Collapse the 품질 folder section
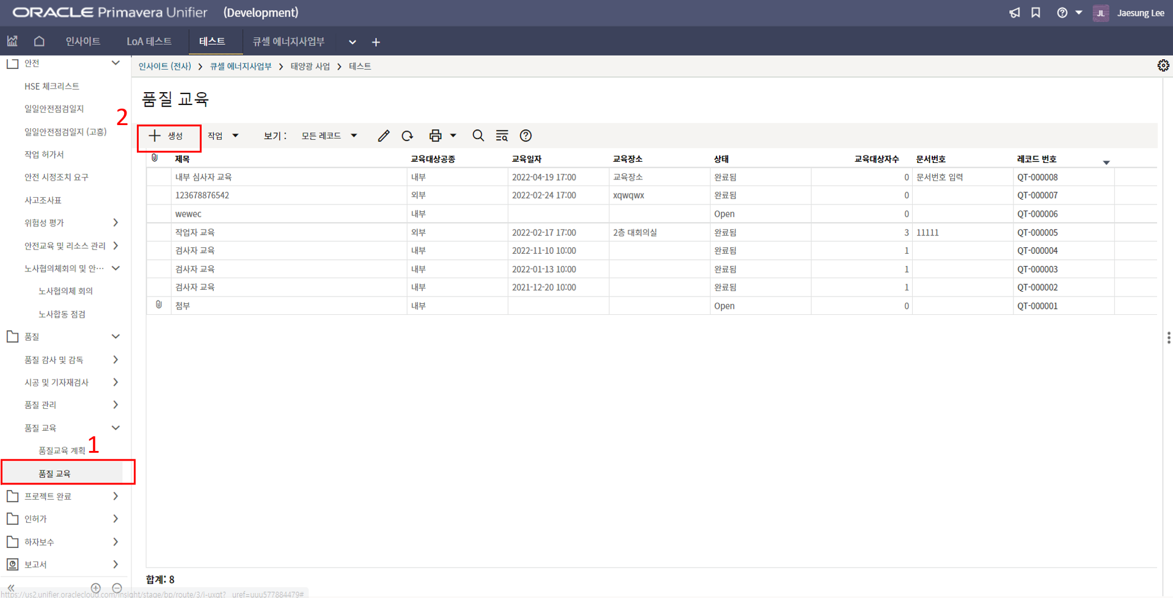1173x598 pixels. pyautogui.click(x=115, y=337)
